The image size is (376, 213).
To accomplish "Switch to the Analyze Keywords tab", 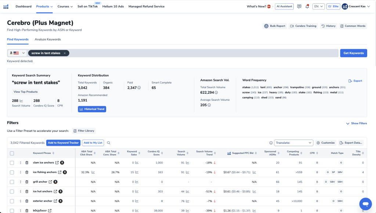I will click(x=48, y=39).
